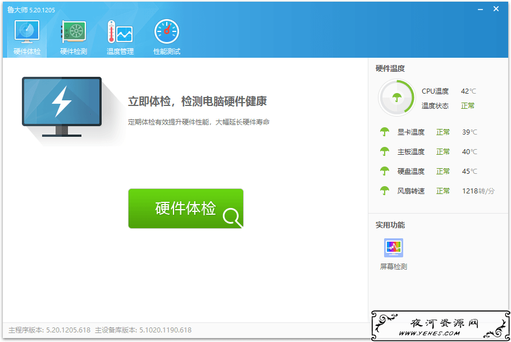Click 正常 status in 主板温度 row
The image size is (511, 342).
pos(443,151)
